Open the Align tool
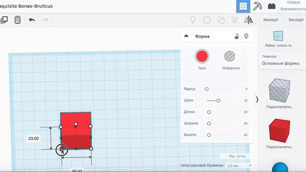306x172 pixels. click(x=235, y=20)
